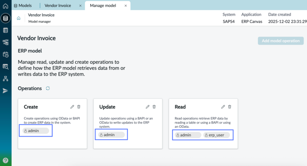Viewport: 307px width, 166px height.
Task: Click the Read card title
Action: [180, 107]
